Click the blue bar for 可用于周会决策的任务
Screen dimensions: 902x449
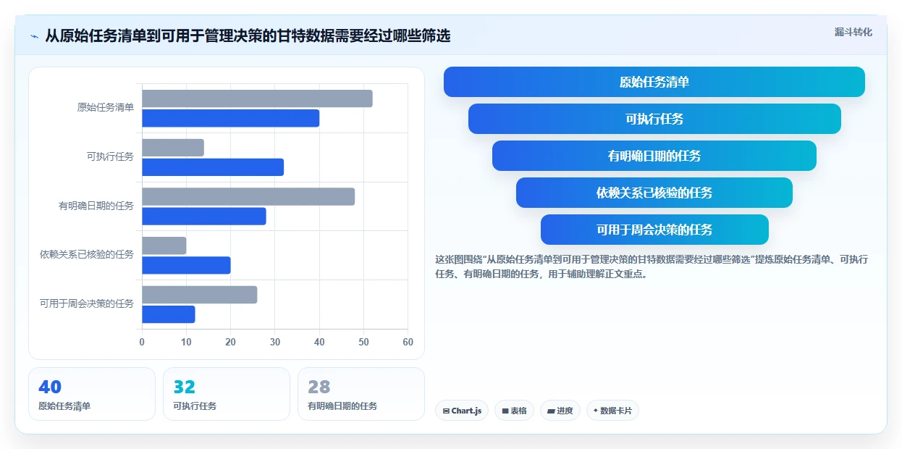(x=169, y=314)
